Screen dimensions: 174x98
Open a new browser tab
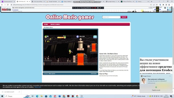coord(151,1)
